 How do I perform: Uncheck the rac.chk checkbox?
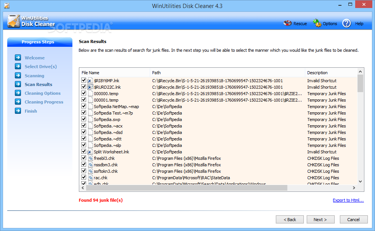(x=83, y=177)
